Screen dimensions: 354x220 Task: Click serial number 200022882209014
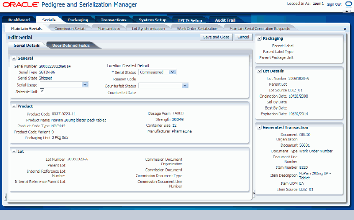click(x=55, y=66)
